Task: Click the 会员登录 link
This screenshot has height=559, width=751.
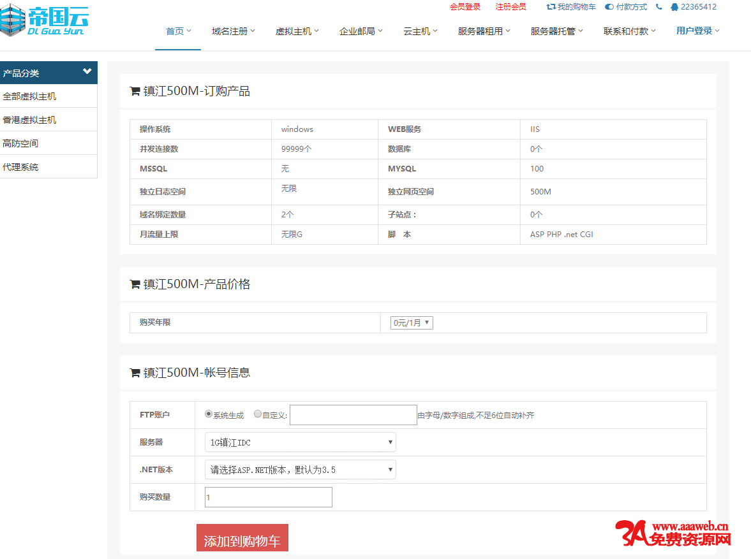Action: (x=465, y=7)
